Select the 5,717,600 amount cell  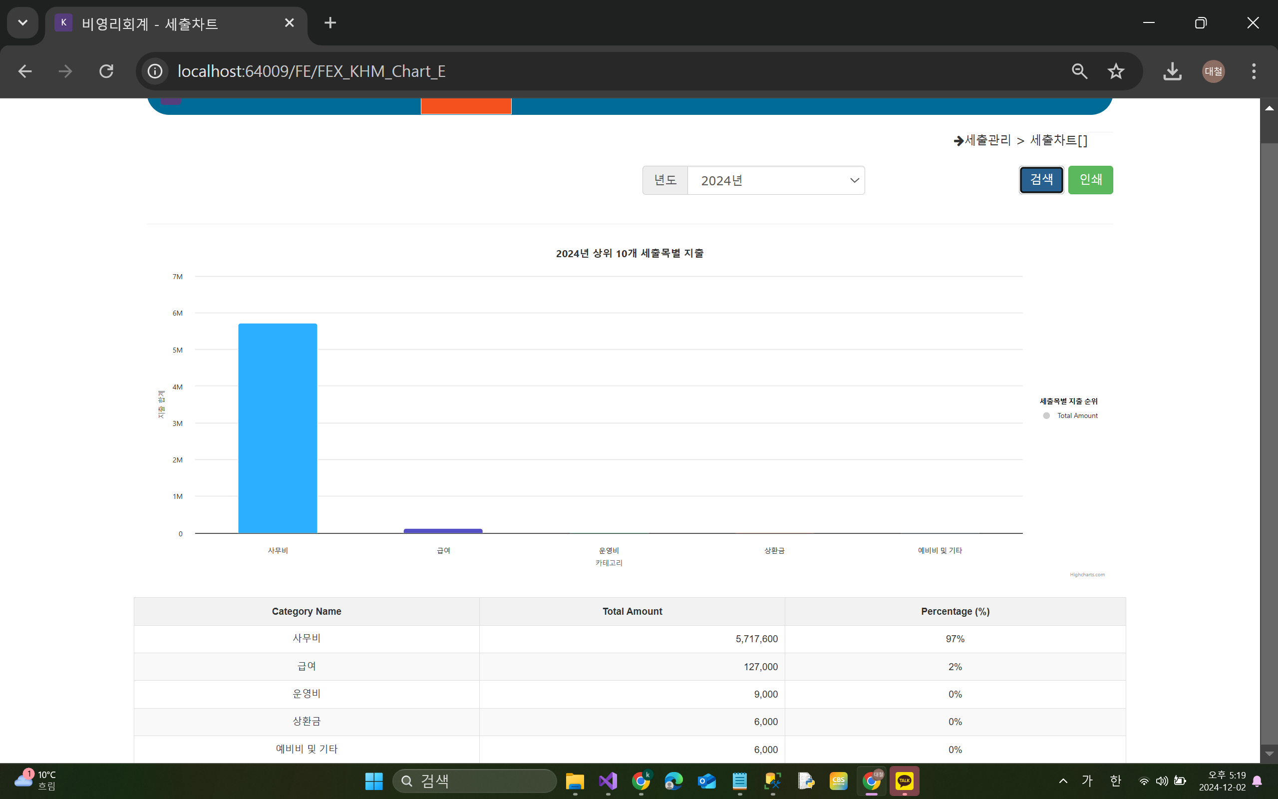632,639
